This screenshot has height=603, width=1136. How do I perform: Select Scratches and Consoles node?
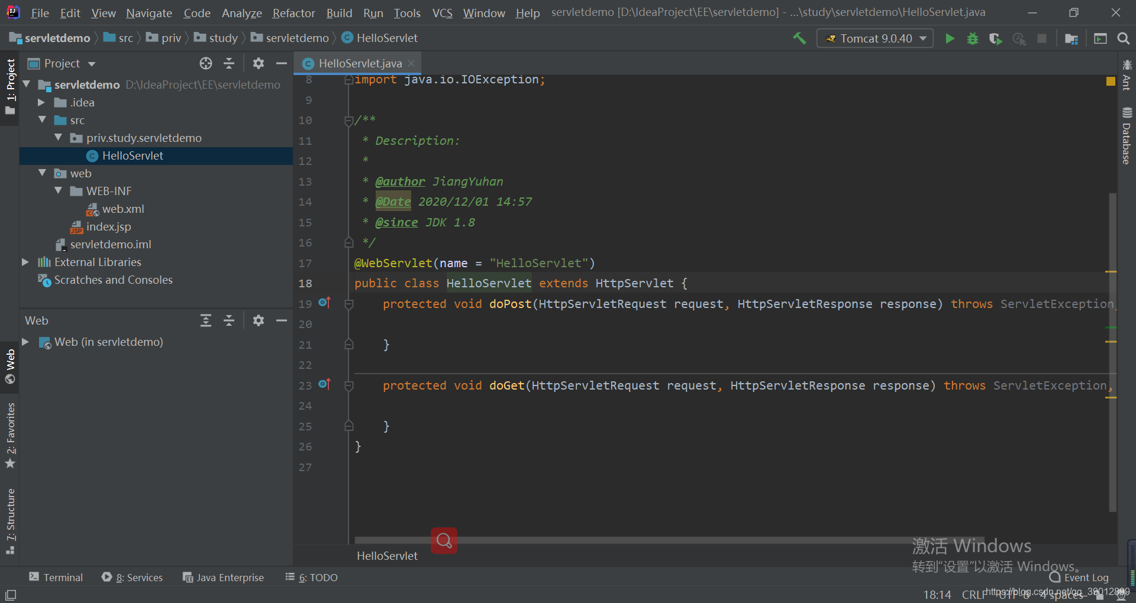coord(113,280)
